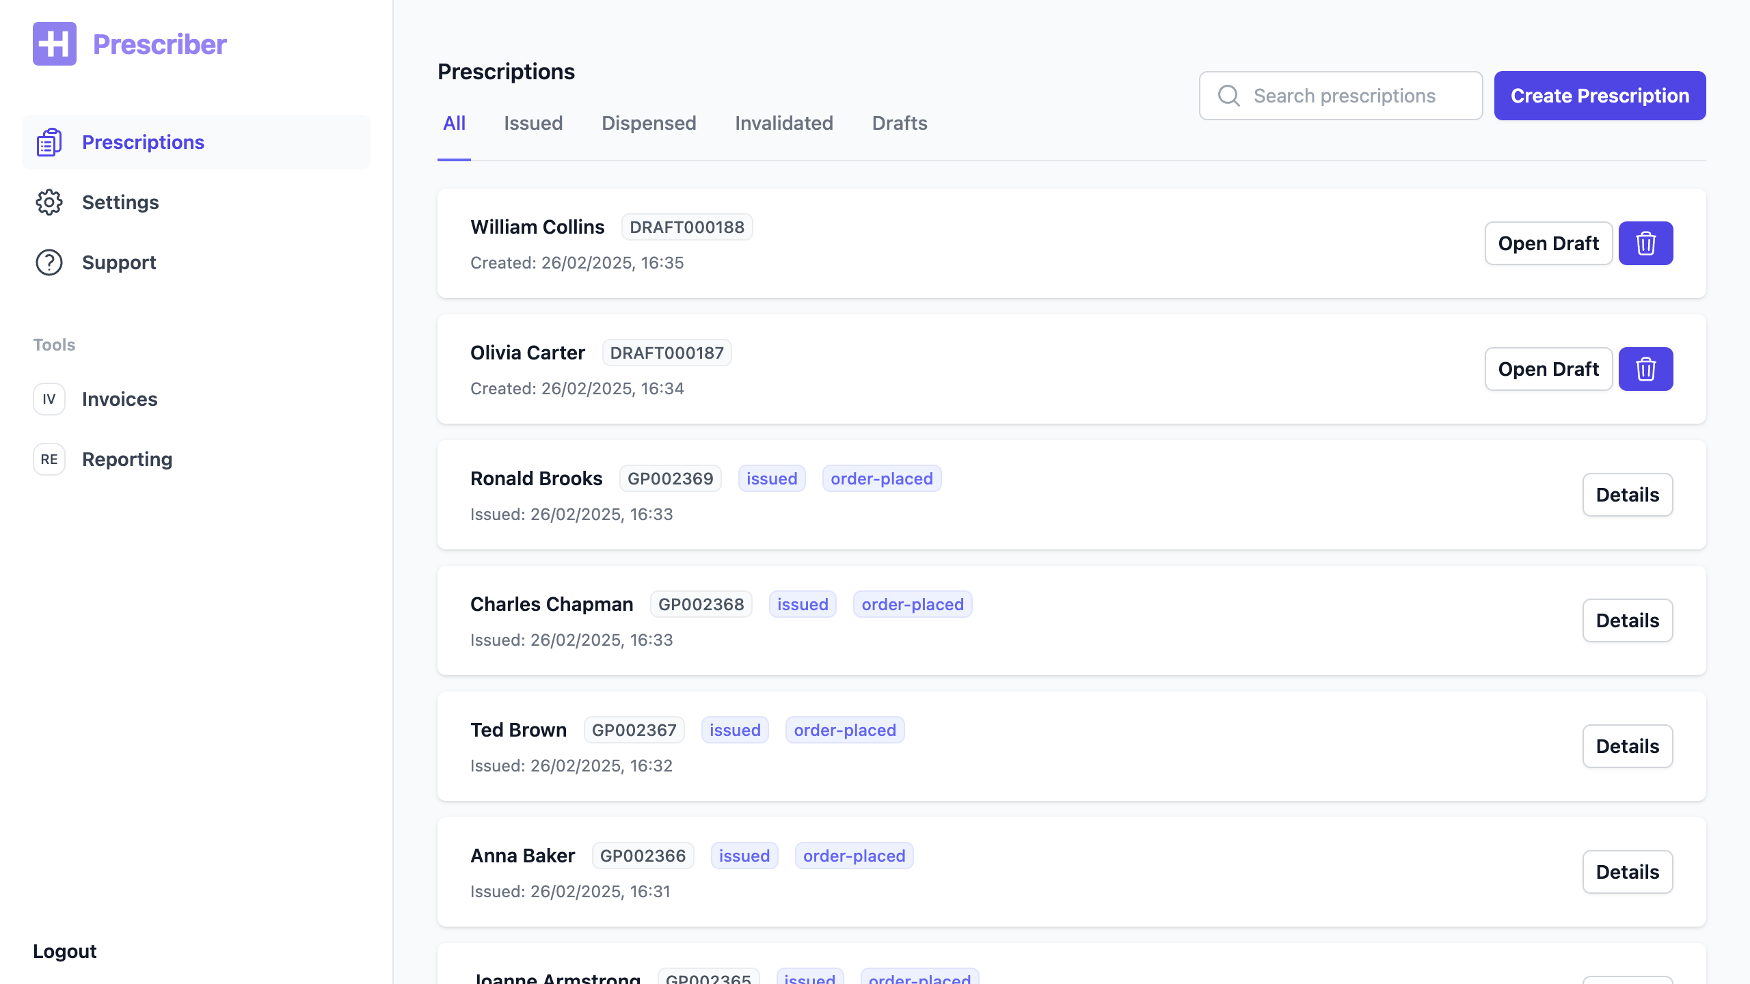Open Draft for William Collins
Viewport: 1750px width, 984px height.
point(1548,243)
